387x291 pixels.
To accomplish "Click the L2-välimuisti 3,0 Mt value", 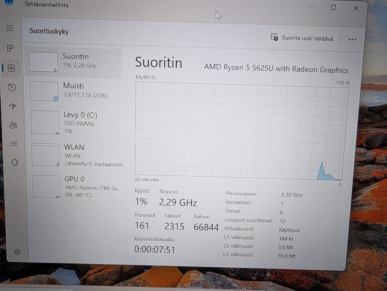I will point(285,247).
